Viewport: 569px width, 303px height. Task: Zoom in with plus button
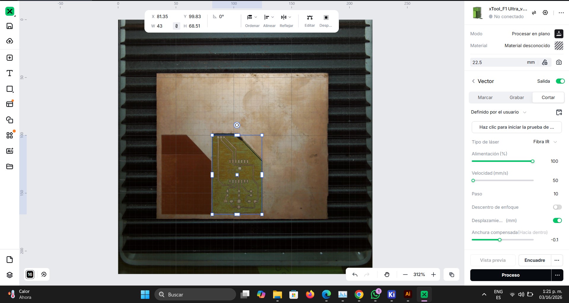point(433,275)
